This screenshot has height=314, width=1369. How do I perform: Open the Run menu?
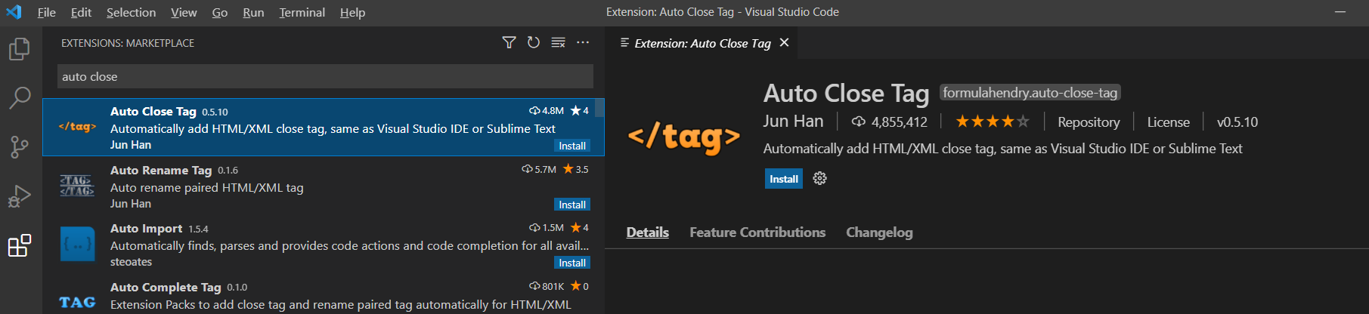(253, 12)
